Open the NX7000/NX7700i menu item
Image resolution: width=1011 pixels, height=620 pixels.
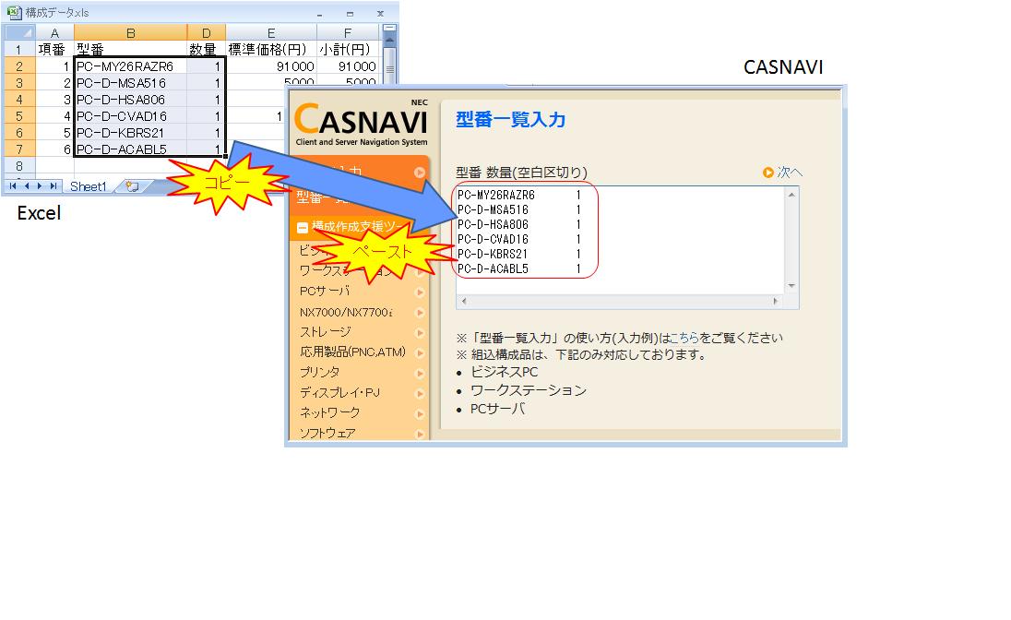coord(346,312)
